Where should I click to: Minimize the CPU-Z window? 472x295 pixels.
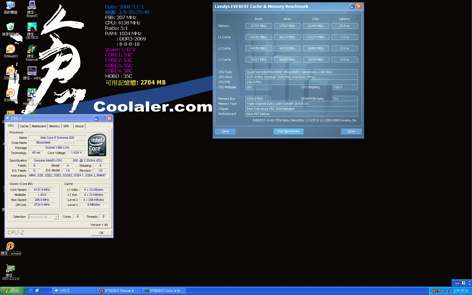tap(96, 118)
